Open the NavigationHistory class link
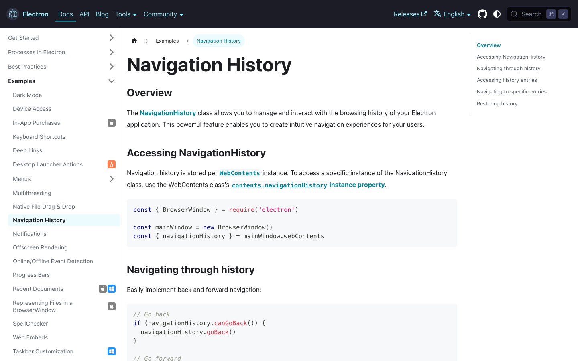Viewport: 578px width, 361px height. pyautogui.click(x=168, y=113)
